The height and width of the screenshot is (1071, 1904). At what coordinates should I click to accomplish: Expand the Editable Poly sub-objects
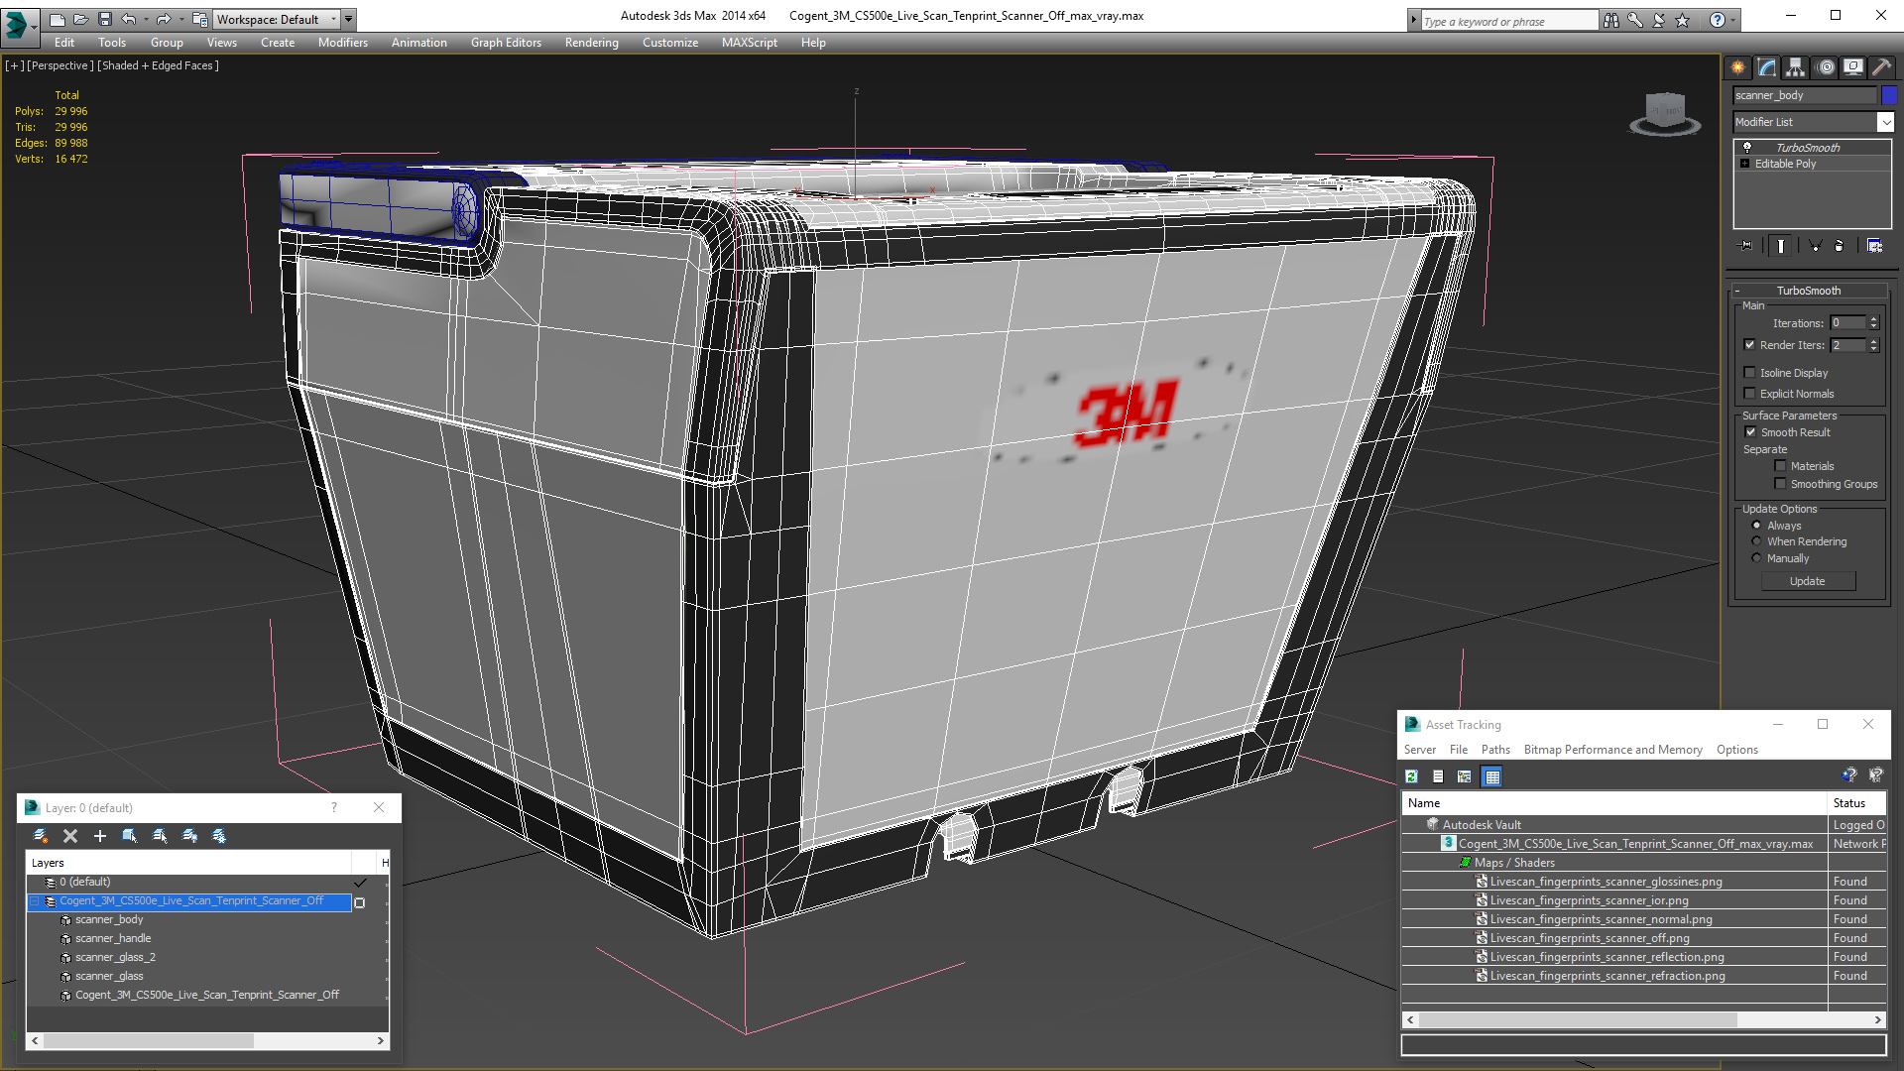coord(1745,164)
